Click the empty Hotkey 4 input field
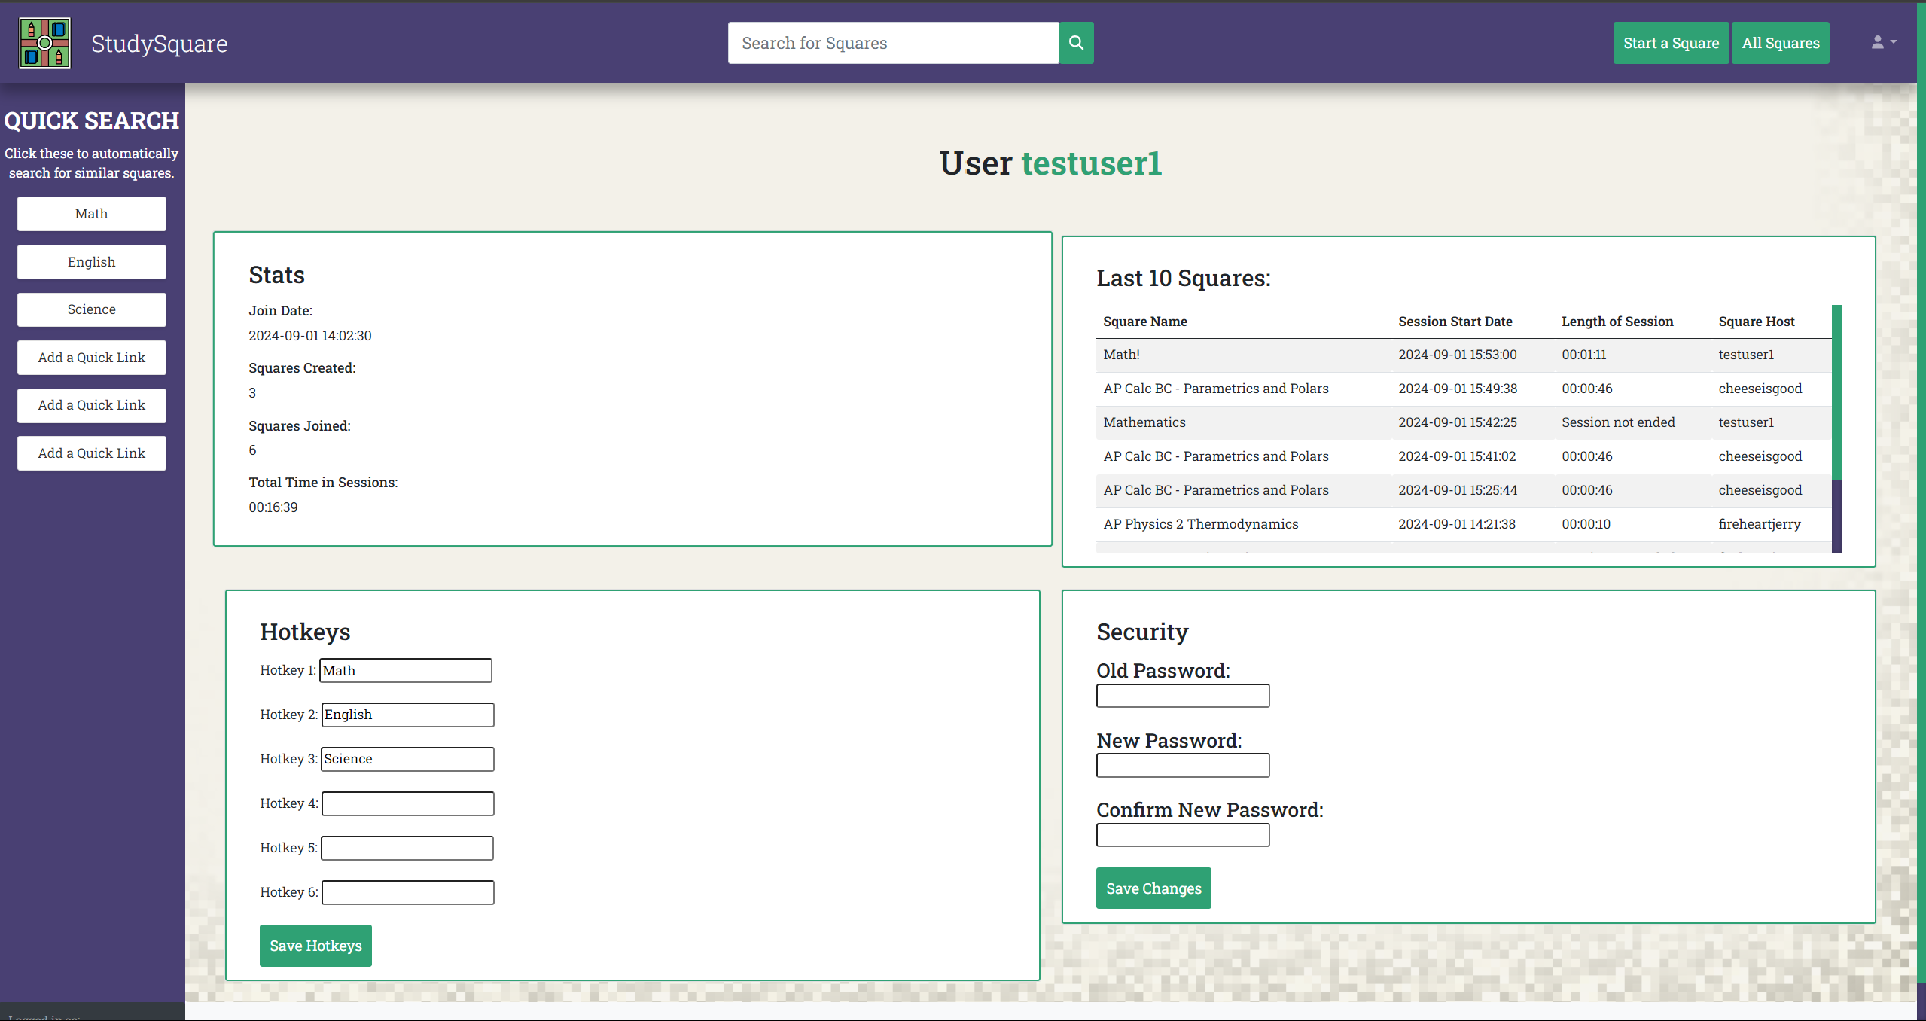Image resolution: width=1926 pixels, height=1021 pixels. pos(407,803)
